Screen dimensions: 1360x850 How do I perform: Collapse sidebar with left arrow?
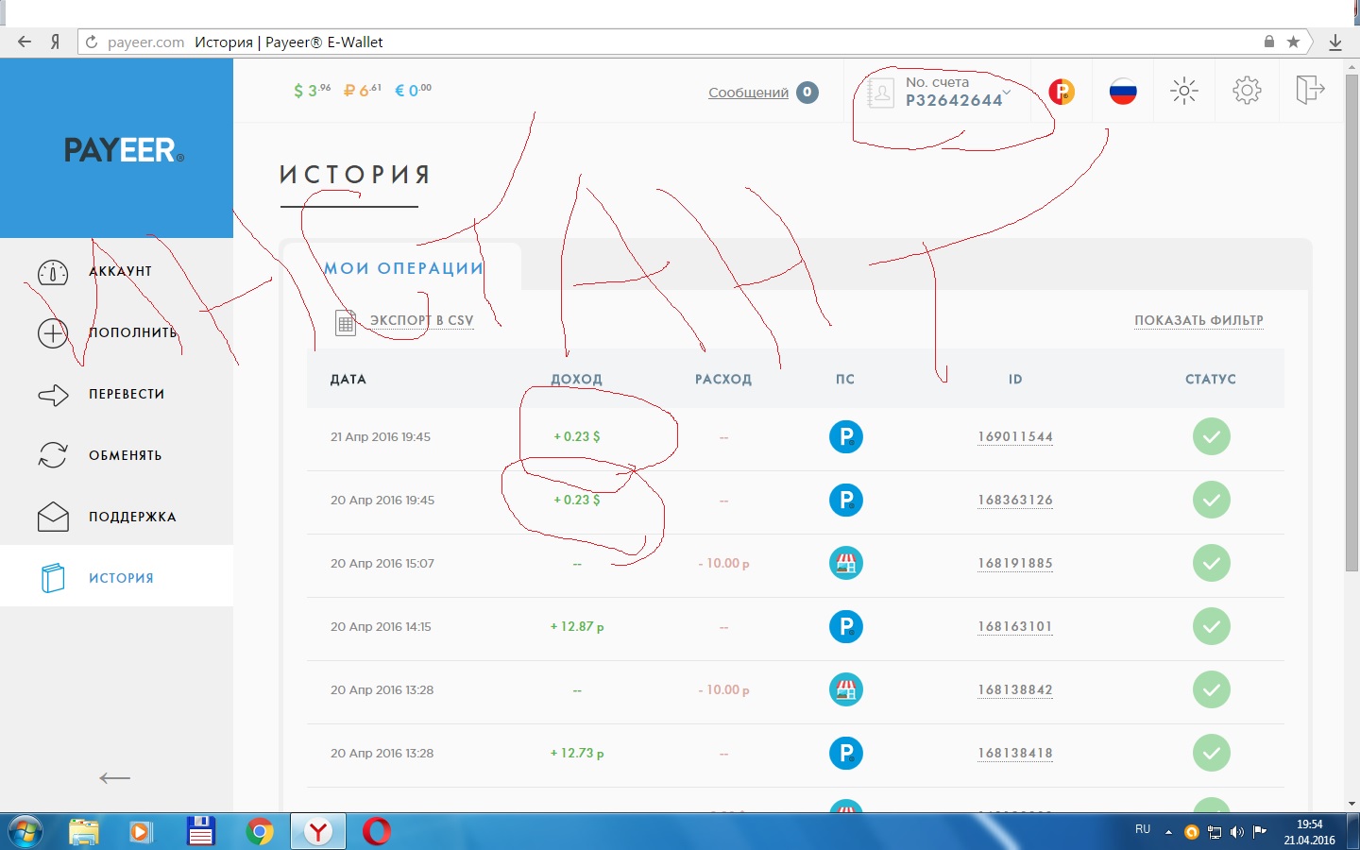coord(114,778)
